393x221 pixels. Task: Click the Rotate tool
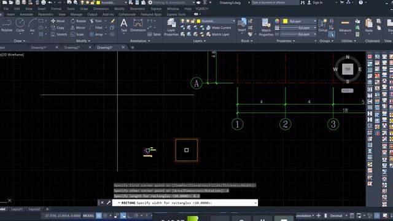[x=78, y=21]
